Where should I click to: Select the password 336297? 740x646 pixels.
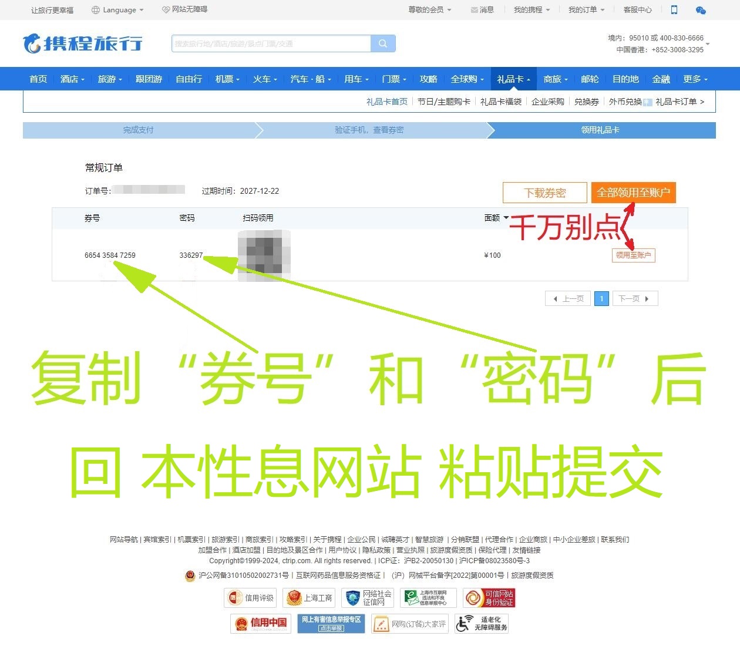[x=191, y=255]
